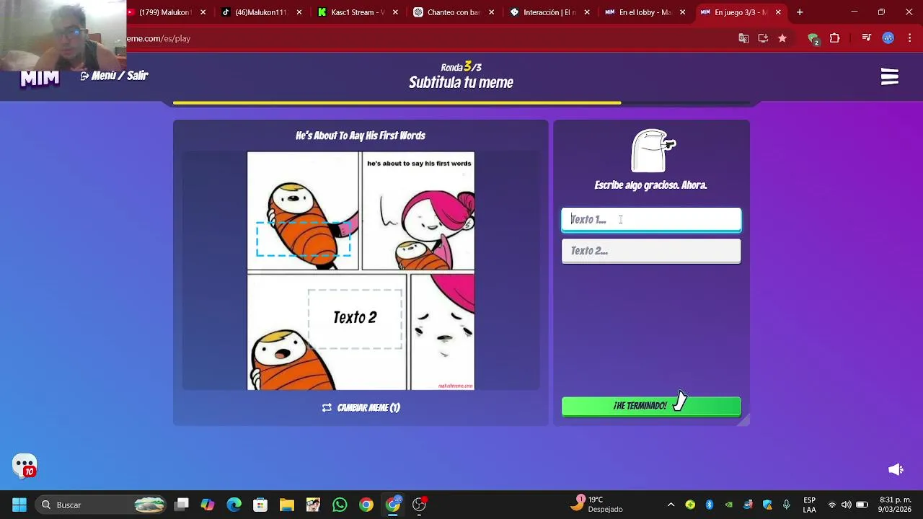Switch to the Interacción tab
The image size is (923, 519).
(x=549, y=12)
